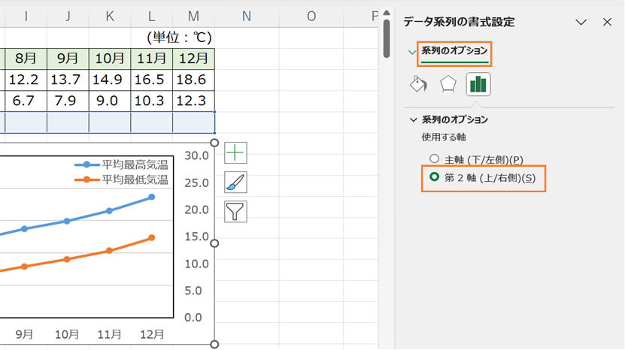Close the データ系列の書式設定 pane
This screenshot has height=350, width=625.
(x=607, y=22)
